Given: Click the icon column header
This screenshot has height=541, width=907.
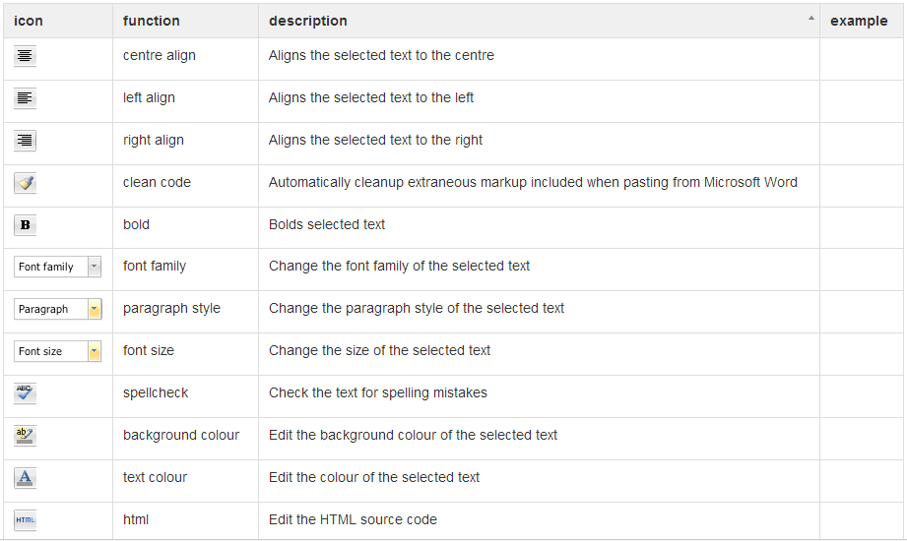Looking at the screenshot, I should (x=29, y=21).
